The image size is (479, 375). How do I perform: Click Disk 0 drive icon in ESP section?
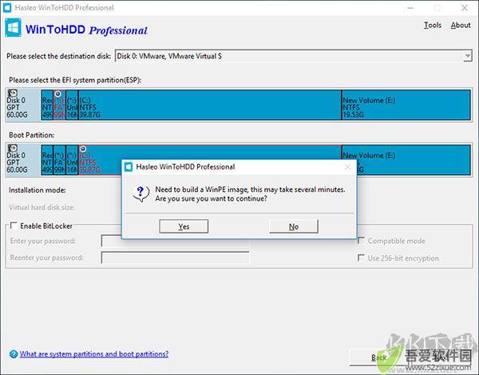click(13, 93)
